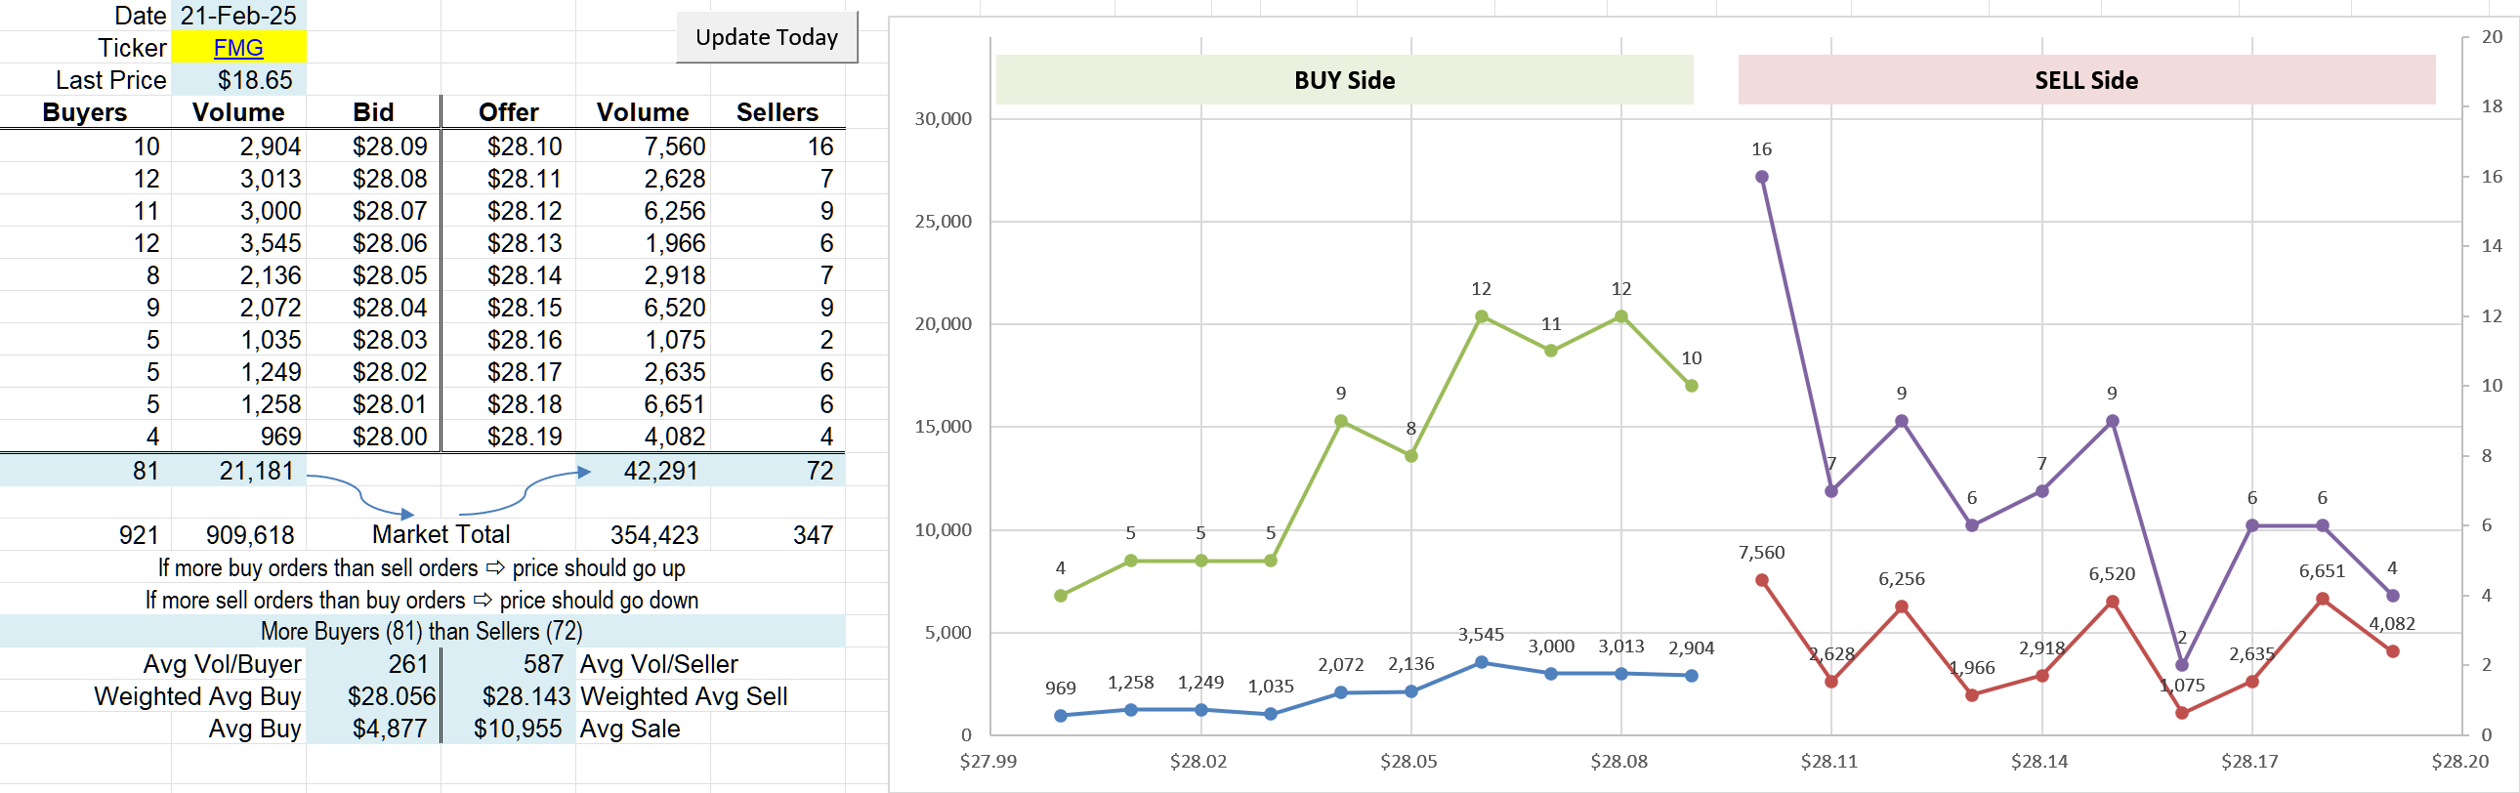Click the BUY Side chart banner

click(1343, 80)
